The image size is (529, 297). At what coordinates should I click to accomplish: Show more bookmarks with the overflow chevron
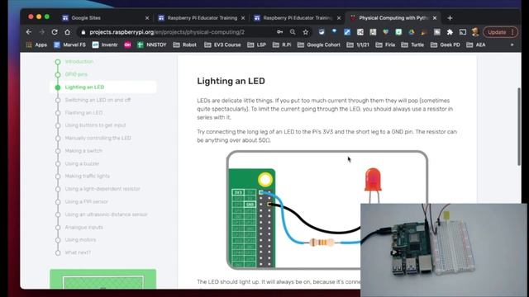pos(512,45)
